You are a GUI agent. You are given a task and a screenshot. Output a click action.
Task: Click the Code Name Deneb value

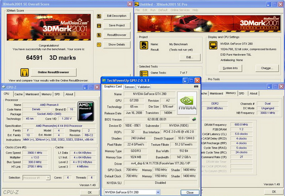(36, 109)
